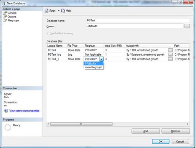Viewport: 195px width, 148px height.
Task: Click the General page icon
Action: [x=5, y=13]
